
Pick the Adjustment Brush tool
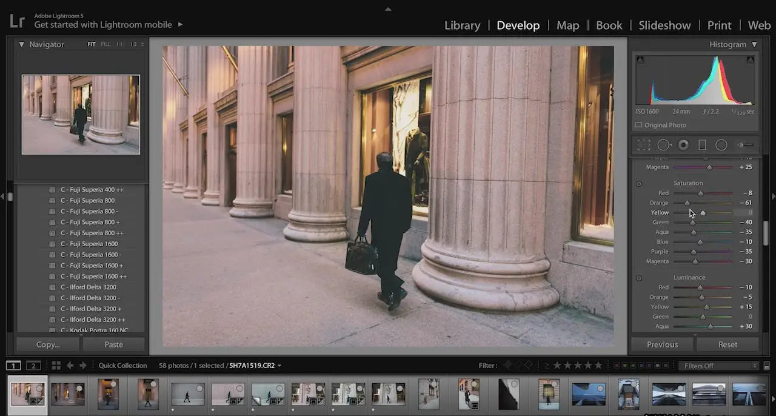click(x=745, y=145)
